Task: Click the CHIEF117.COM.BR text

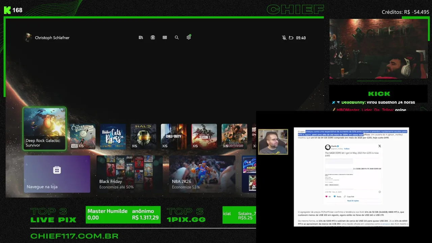Action: point(74,236)
